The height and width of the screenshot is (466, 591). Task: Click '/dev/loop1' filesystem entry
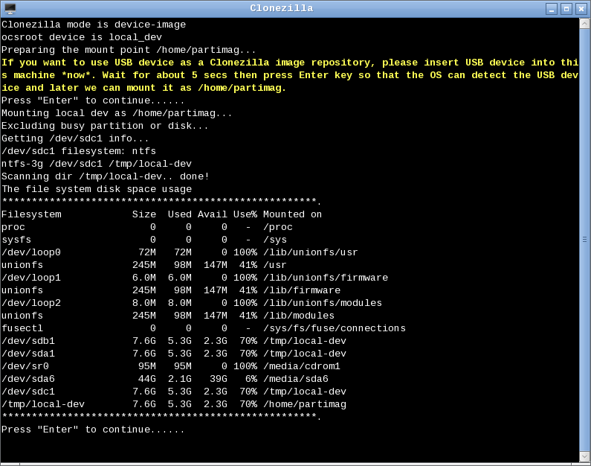[31, 278]
